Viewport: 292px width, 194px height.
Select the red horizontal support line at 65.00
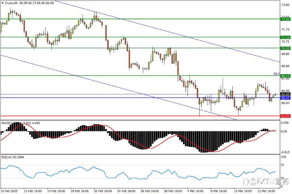(x=140, y=116)
